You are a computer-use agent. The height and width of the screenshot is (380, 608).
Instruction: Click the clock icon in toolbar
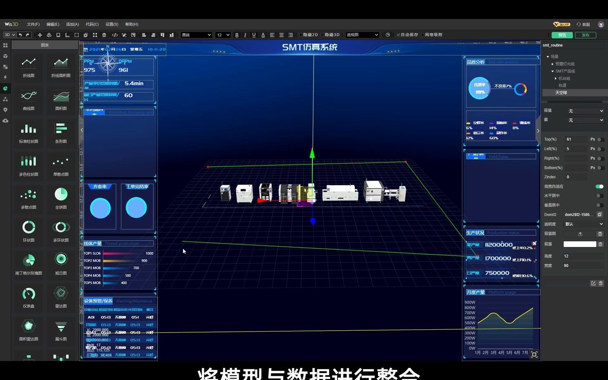(x=388, y=35)
